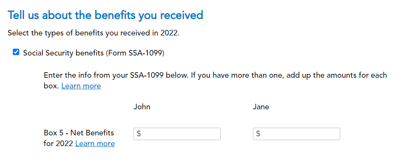
Task: Click the 'Box 5 - Net Benefits' label
Action: click(79, 133)
